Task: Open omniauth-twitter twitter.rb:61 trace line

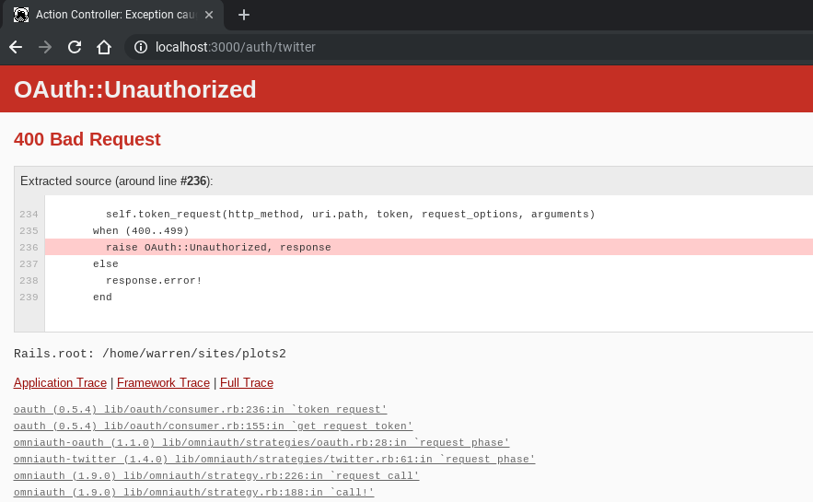Action: tap(274, 459)
